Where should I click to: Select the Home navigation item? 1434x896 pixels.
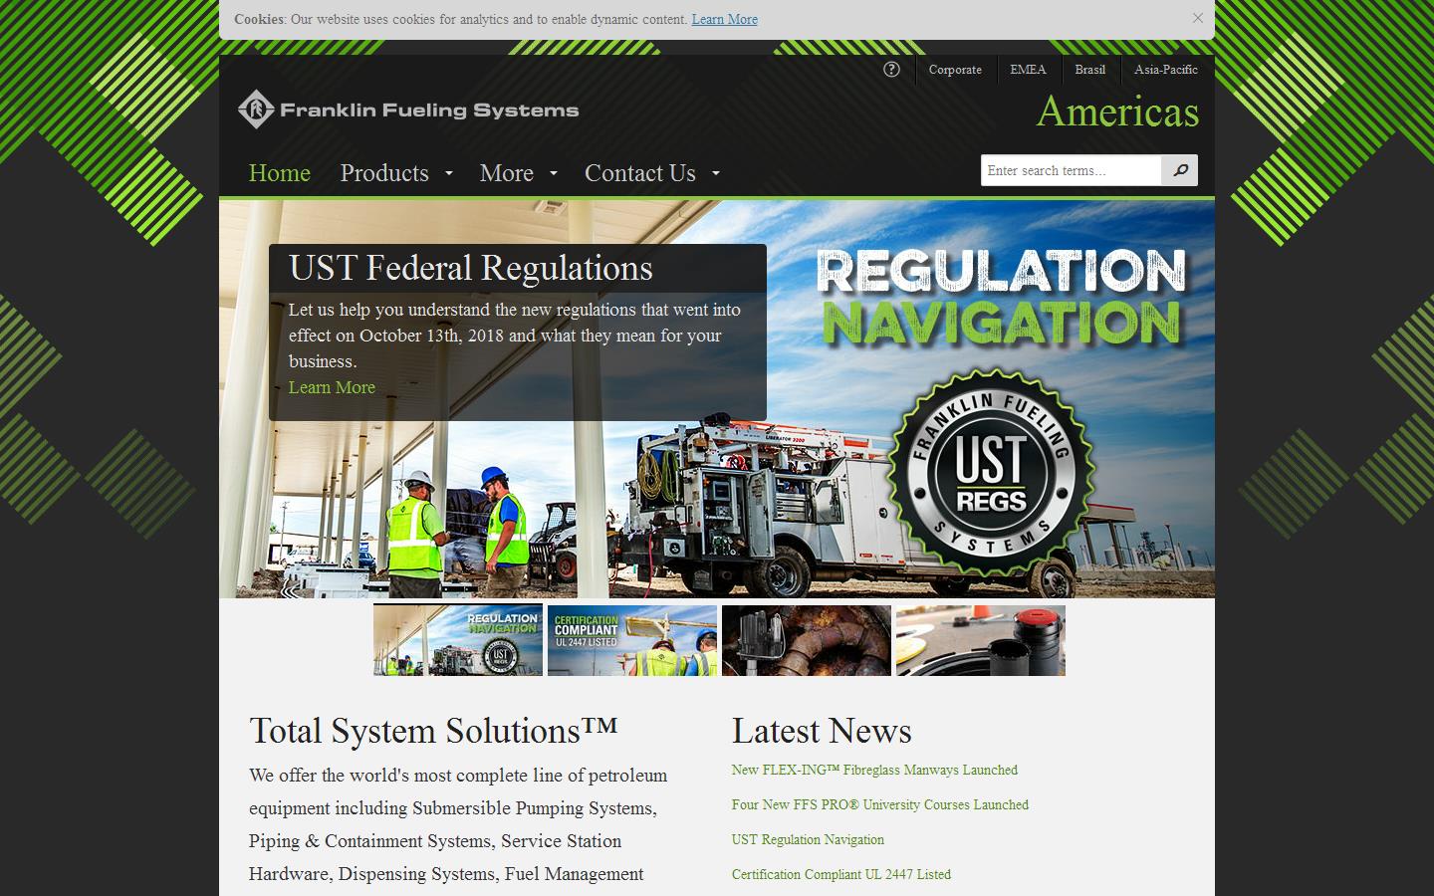point(280,173)
